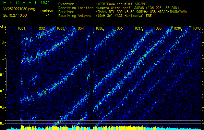Click the 0.7 kHz frequency axis label

pyautogui.click(x=2, y=107)
